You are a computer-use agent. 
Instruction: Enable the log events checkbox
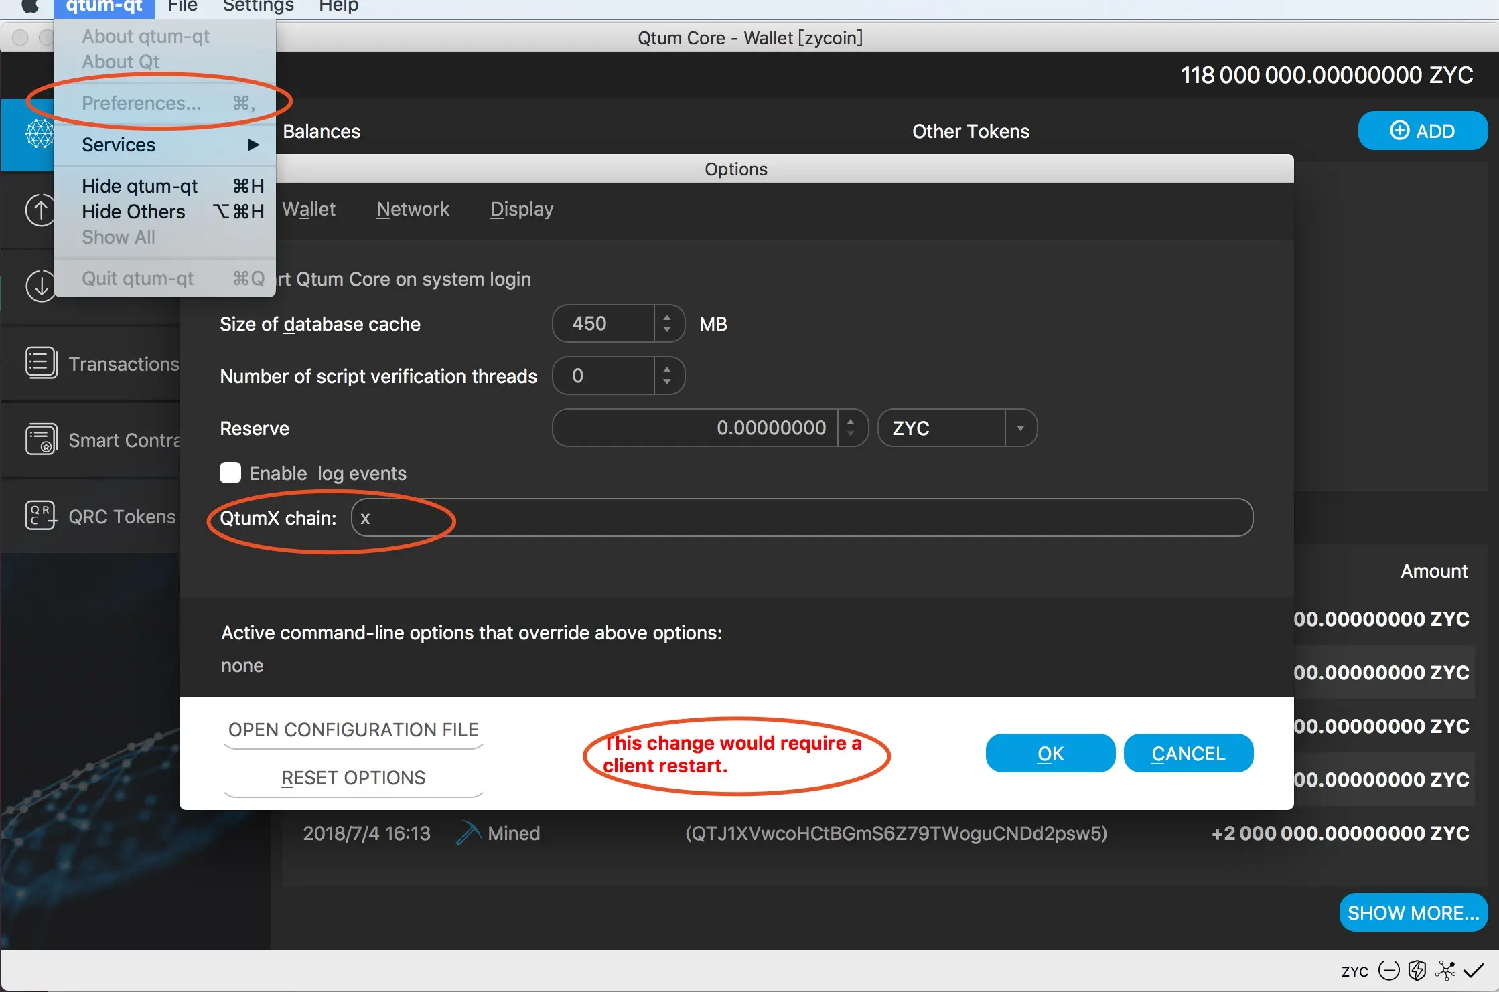coord(230,473)
